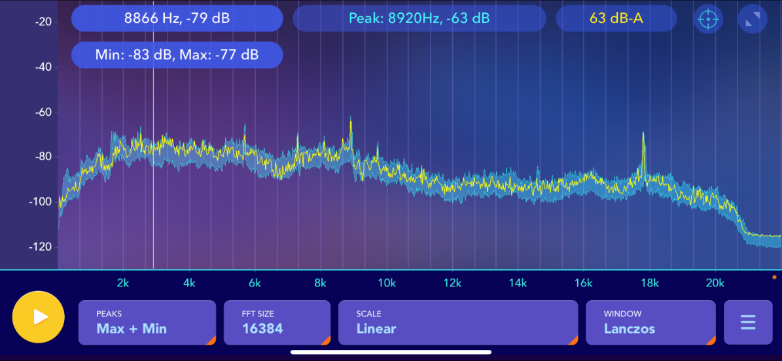Change the FFT SIZE 16384 setting
Screen dimensions: 782x361
click(x=277, y=322)
